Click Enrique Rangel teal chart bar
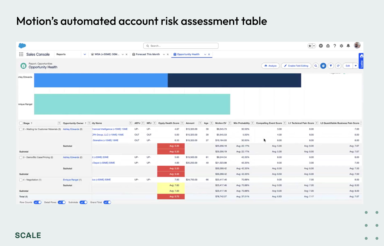This screenshot has height=246, width=384. pyautogui.click(x=132, y=104)
